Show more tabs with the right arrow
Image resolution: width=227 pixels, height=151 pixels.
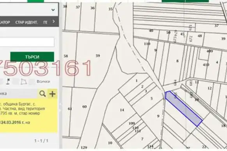click(x=53, y=21)
